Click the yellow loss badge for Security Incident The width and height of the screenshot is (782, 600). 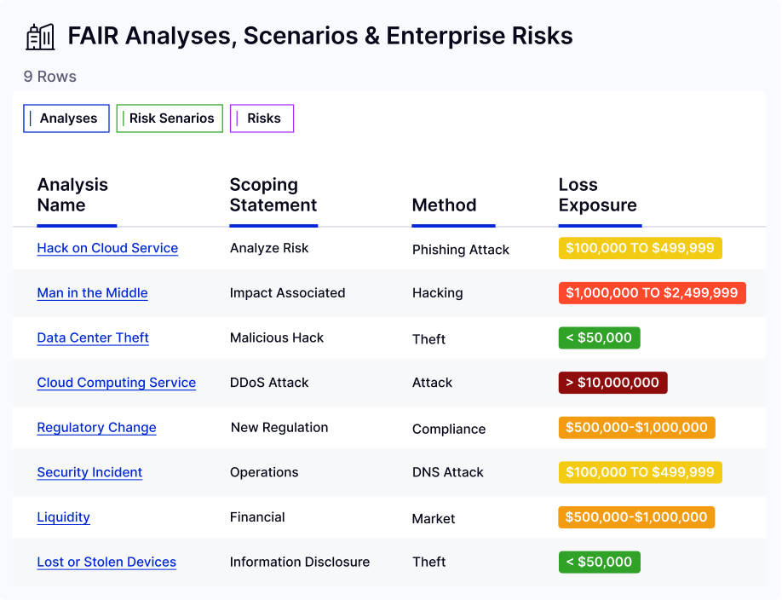[640, 472]
